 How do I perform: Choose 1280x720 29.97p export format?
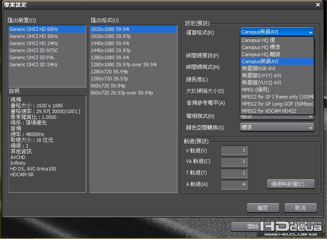pos(133,79)
